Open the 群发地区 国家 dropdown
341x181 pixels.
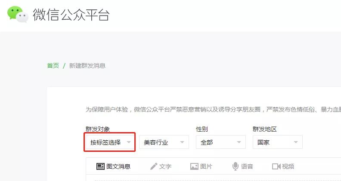[278, 142]
